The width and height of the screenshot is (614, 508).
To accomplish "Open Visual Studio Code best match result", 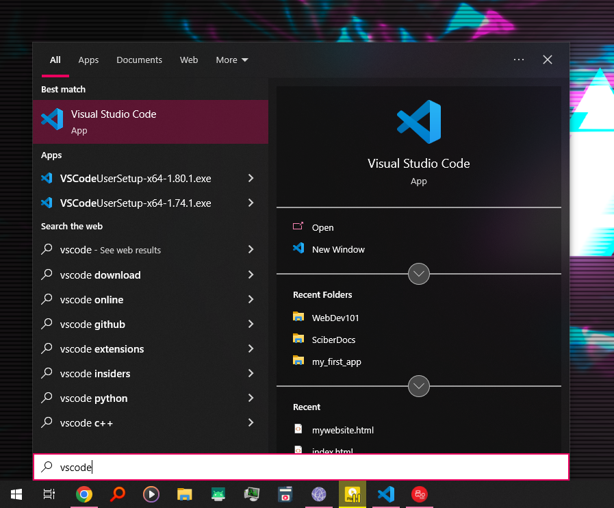I will (151, 122).
